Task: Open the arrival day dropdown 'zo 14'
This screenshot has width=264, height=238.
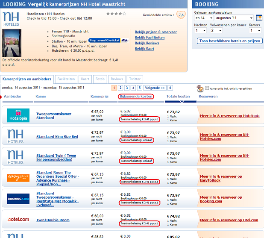Action: click(204, 18)
